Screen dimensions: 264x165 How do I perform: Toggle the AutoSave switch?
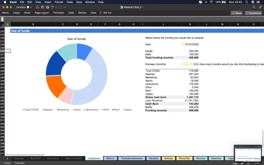tap(30, 7)
